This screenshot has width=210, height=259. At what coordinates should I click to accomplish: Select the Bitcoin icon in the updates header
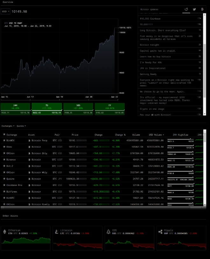202,9
